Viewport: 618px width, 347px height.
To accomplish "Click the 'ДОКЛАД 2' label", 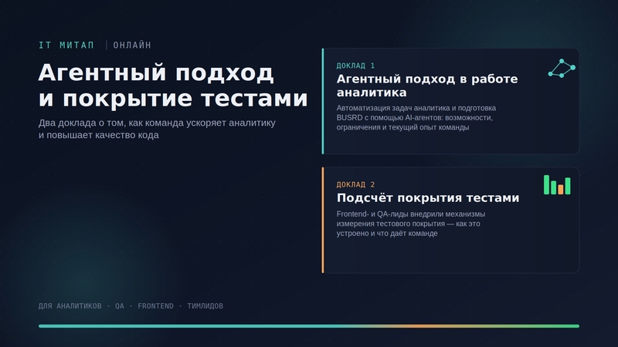I will click(x=355, y=184).
